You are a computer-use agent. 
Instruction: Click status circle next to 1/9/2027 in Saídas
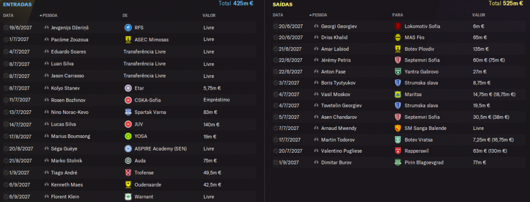[276, 162]
